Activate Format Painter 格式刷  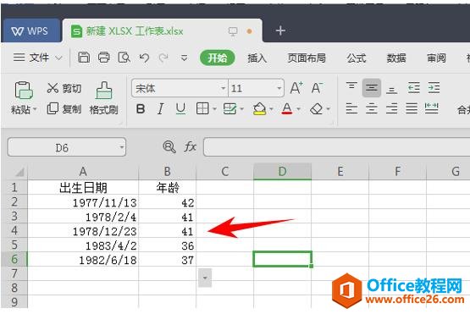pyautogui.click(x=103, y=98)
